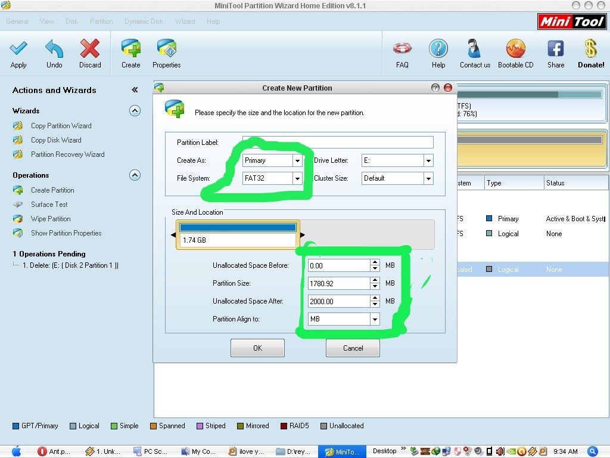Click OK to confirm new partition
This screenshot has width=610, height=458.
(257, 348)
